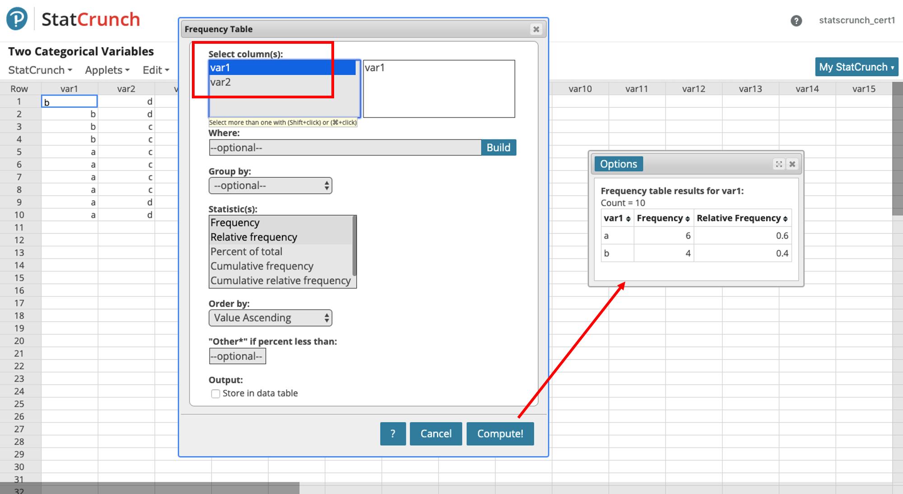The image size is (903, 494).
Task: Close the Frequency Table dialog
Action: [536, 29]
